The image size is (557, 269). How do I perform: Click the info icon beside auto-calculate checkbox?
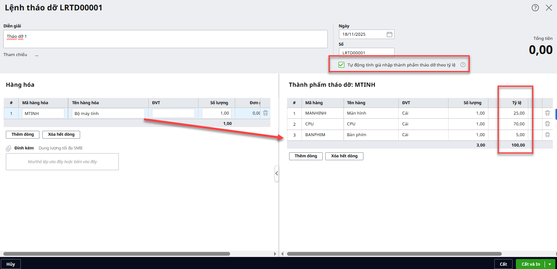click(463, 65)
